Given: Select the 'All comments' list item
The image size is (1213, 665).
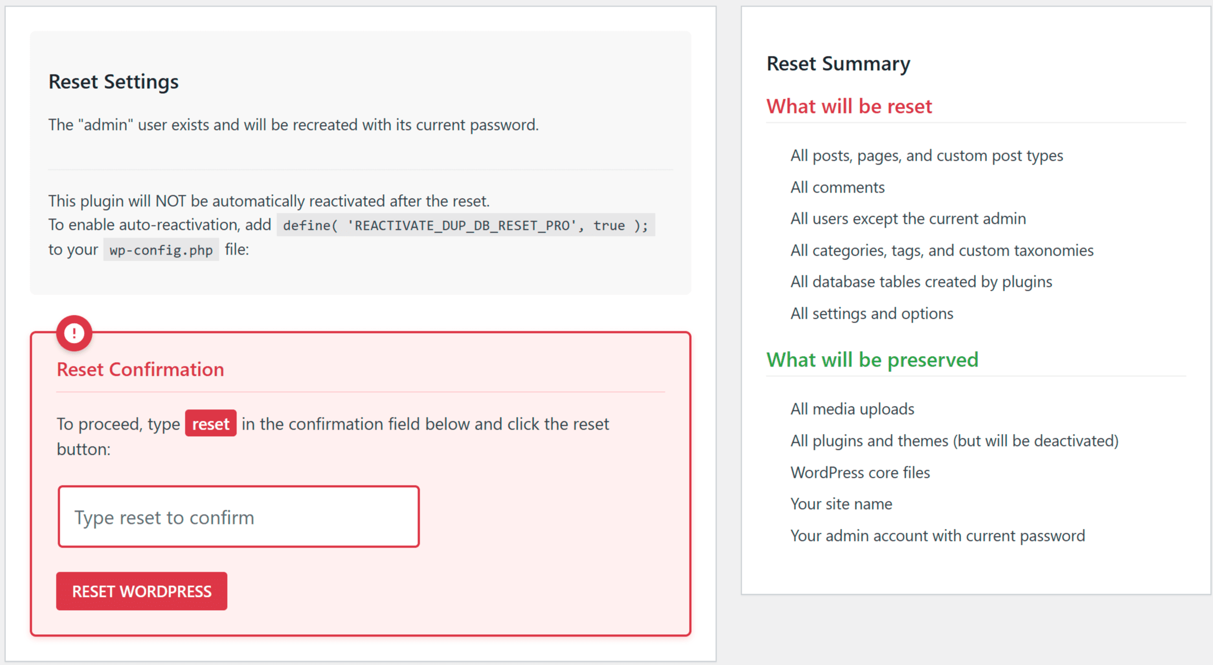Looking at the screenshot, I should 837,188.
